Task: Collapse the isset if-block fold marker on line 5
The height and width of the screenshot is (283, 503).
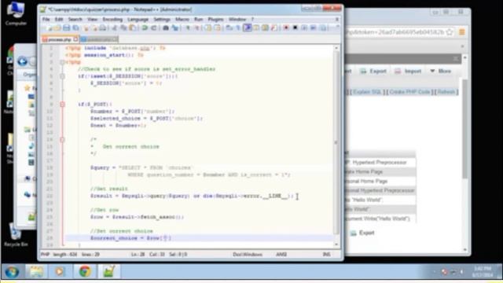Action: (62, 76)
